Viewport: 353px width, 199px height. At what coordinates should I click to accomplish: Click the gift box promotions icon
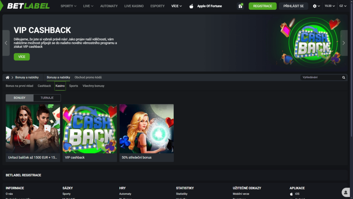click(x=240, y=6)
